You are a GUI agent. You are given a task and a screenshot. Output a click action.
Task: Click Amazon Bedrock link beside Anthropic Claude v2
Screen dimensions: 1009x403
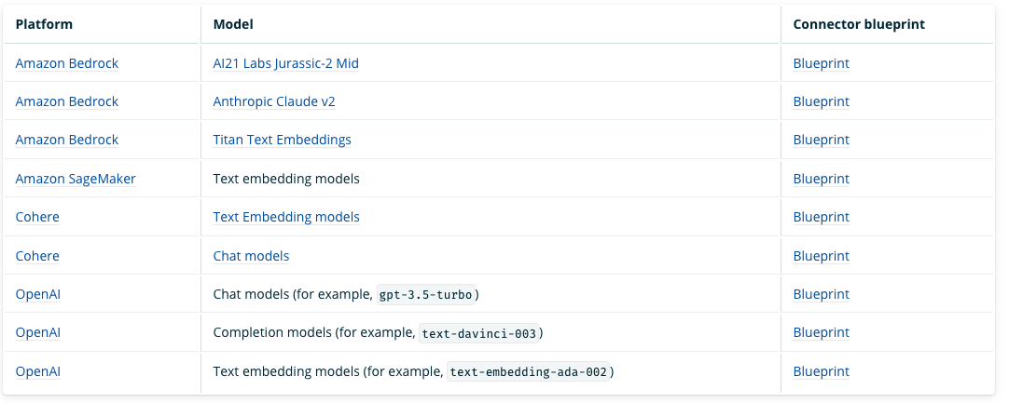pyautogui.click(x=67, y=101)
